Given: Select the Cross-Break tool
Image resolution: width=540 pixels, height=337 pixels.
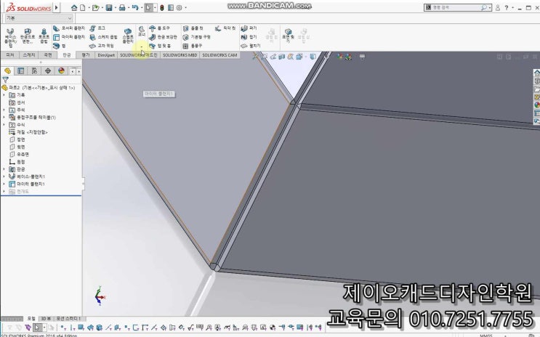Looking at the screenshot, I should pyautogui.click(x=102, y=46).
